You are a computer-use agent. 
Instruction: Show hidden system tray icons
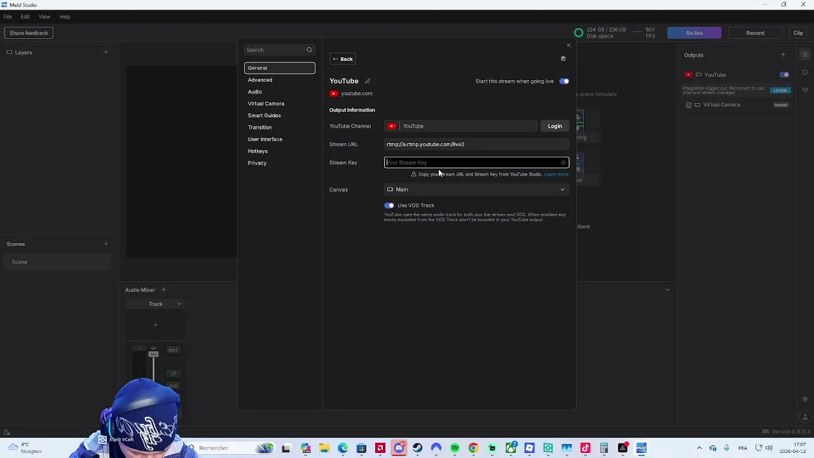click(700, 448)
